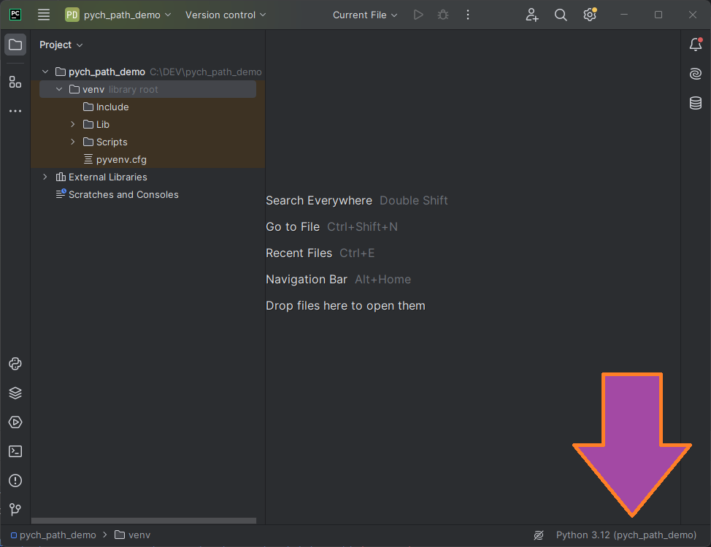Collapse the pych_path_demo root folder

[x=45, y=72]
